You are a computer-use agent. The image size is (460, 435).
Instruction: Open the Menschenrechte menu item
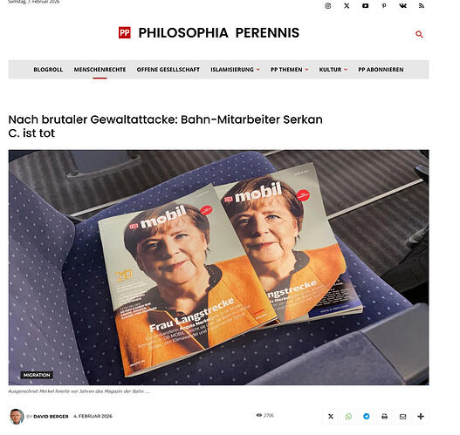click(100, 70)
